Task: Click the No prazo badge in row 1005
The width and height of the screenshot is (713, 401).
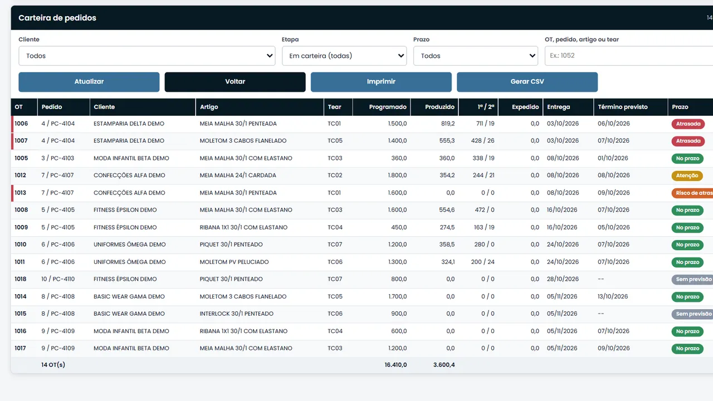Action: [x=687, y=159]
